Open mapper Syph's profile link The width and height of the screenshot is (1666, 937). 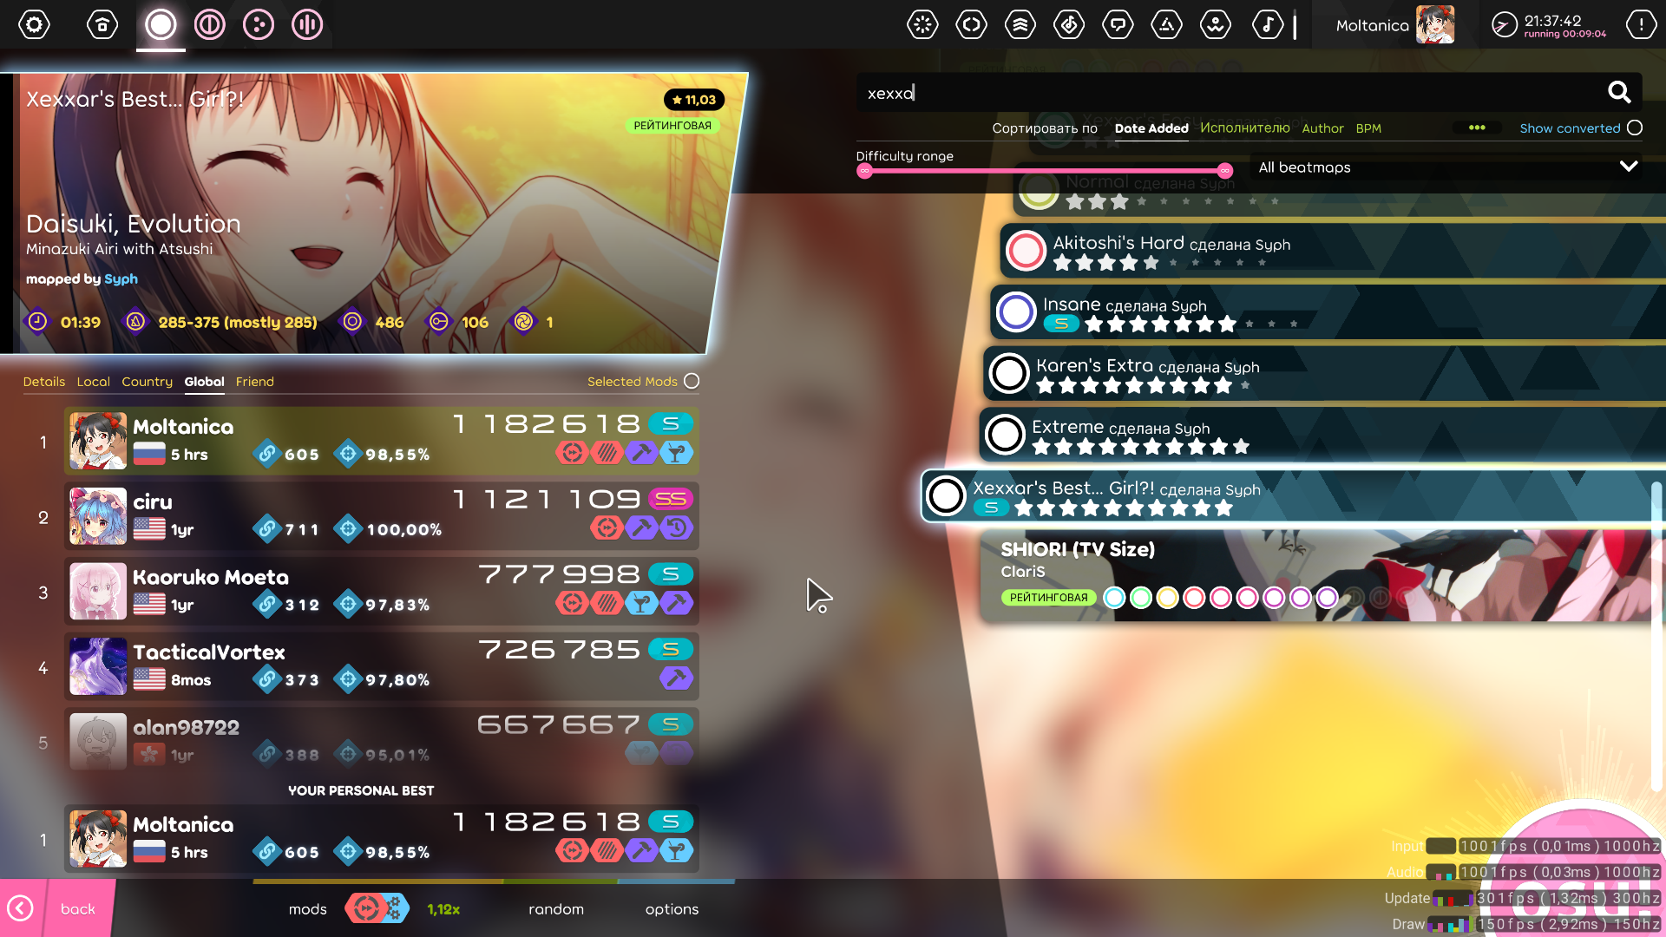122,279
